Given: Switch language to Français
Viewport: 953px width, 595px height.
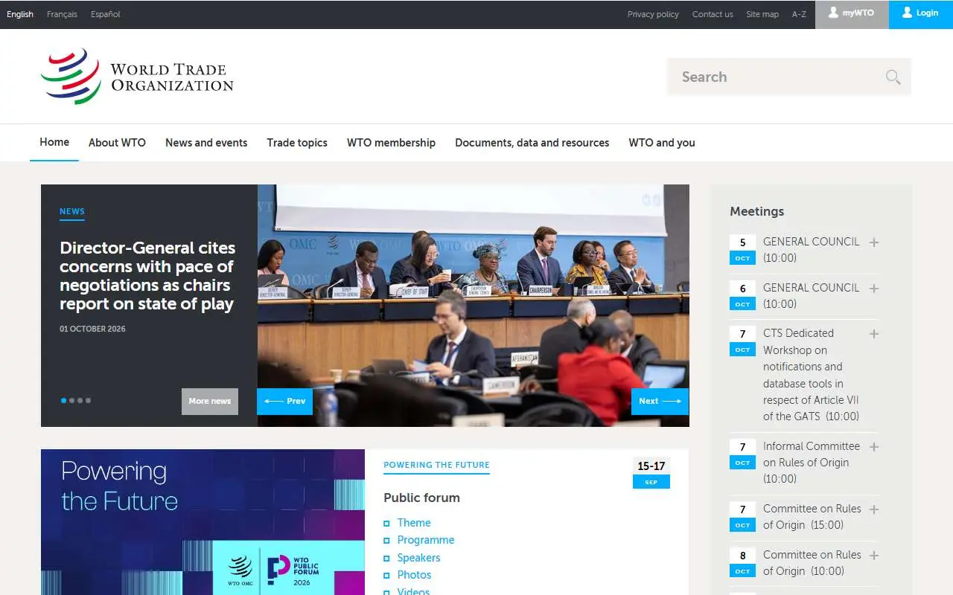Looking at the screenshot, I should (62, 14).
